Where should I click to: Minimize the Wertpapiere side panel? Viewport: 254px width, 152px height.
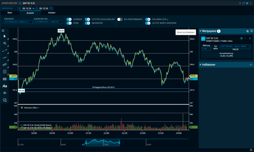(252, 31)
